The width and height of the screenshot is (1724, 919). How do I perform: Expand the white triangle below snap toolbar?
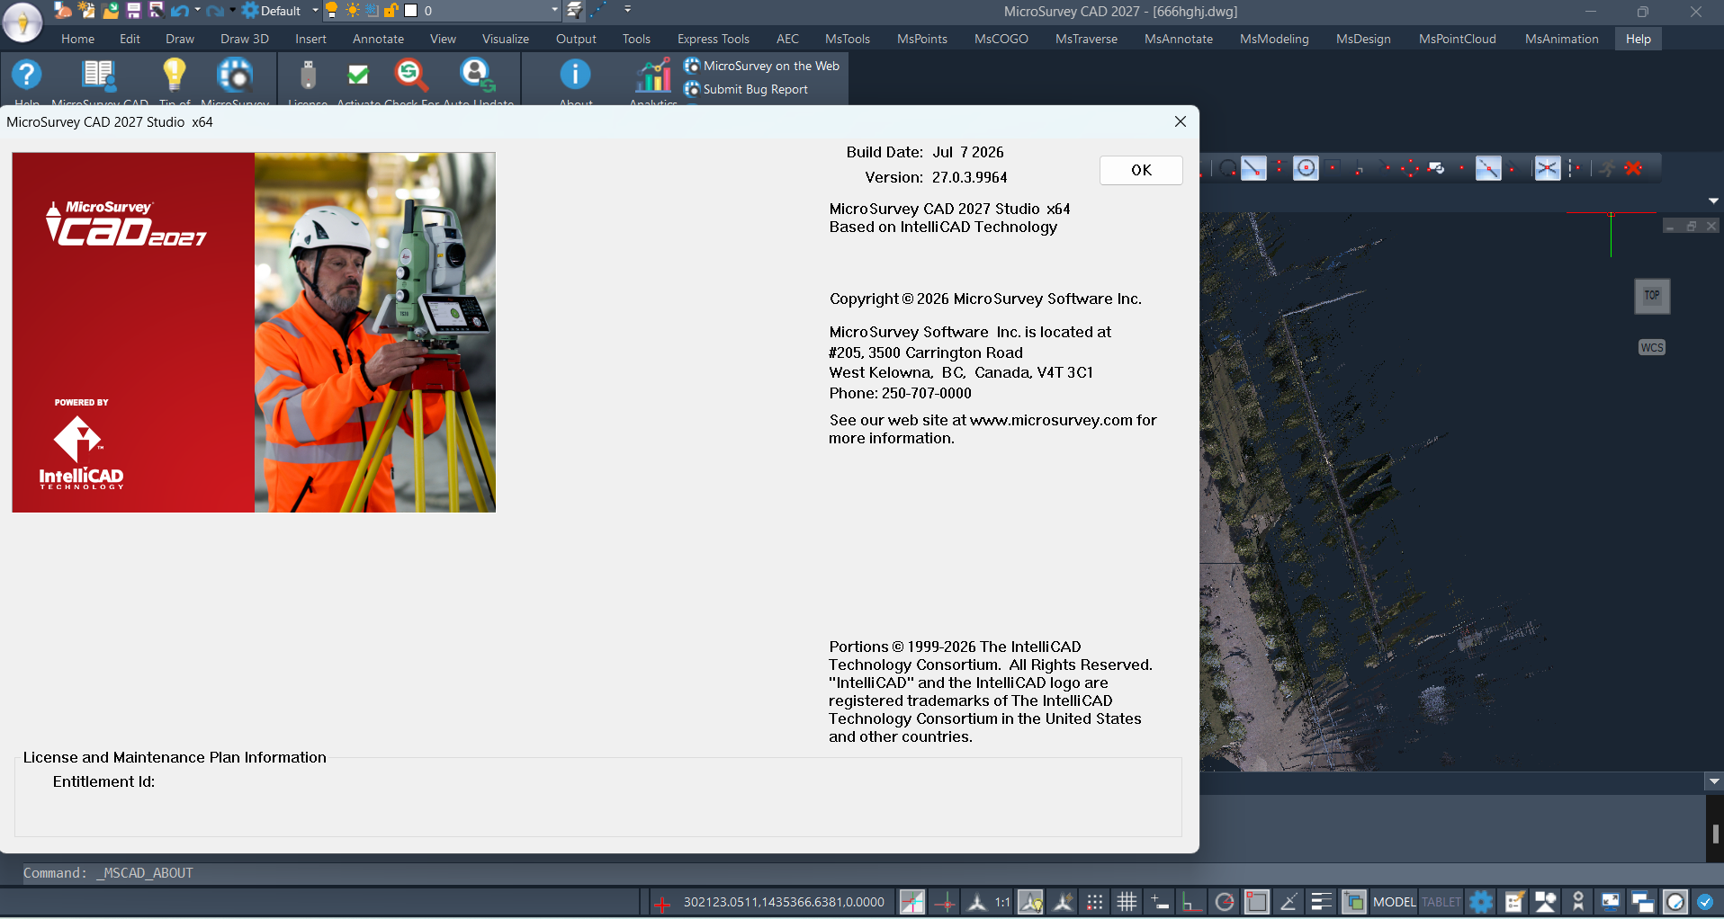click(x=1713, y=201)
